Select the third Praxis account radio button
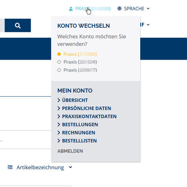This screenshot has width=187, height=187. pos(59,70)
